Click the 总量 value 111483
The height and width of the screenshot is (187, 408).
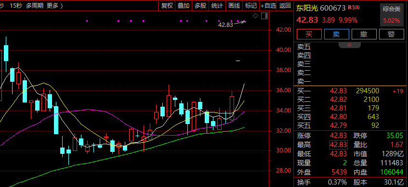[x=392, y=163]
